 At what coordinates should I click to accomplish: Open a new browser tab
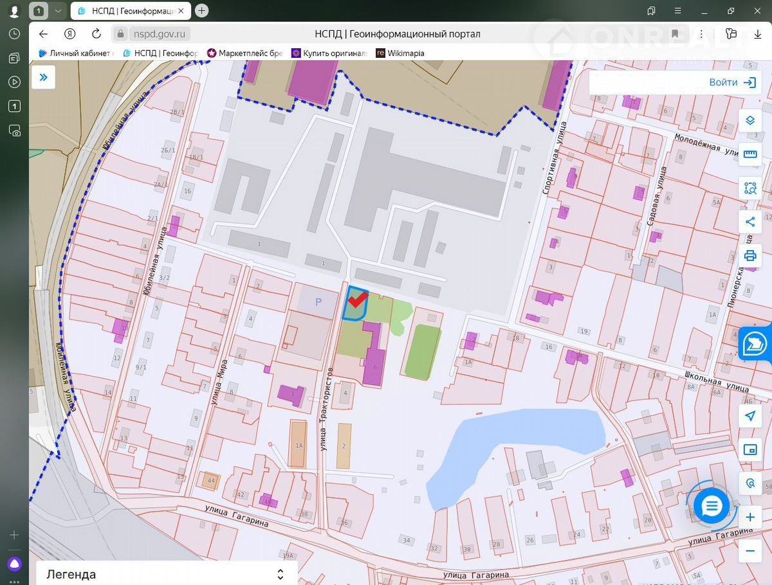pyautogui.click(x=201, y=11)
